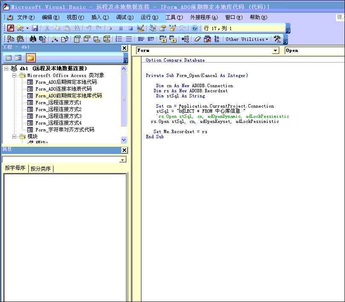The width and height of the screenshot is (345, 302).
Task: Click the eraser icon on the second toolbar
Action: [x=198, y=39]
